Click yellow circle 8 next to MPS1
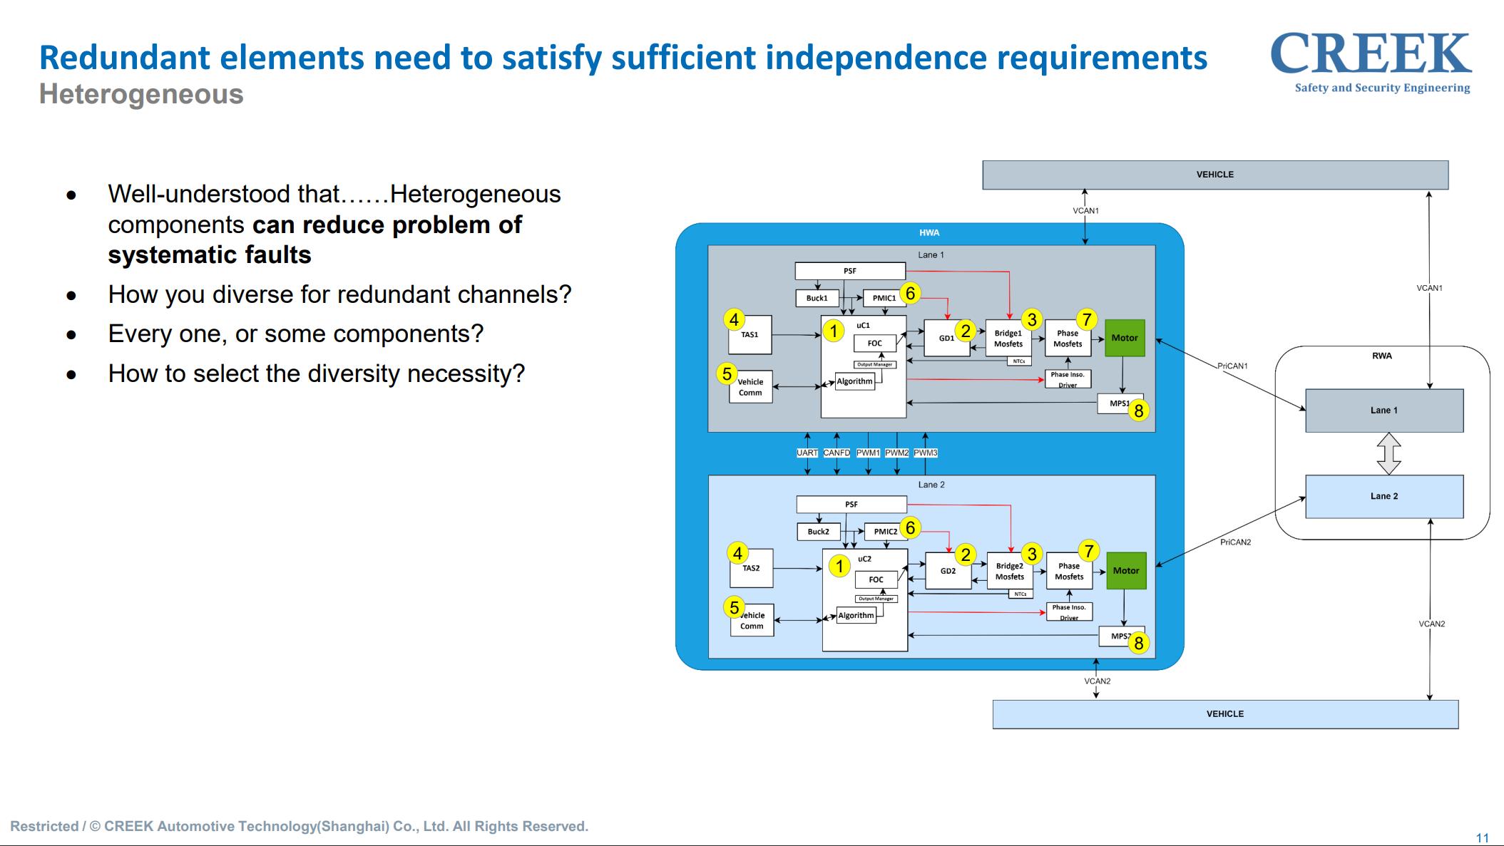1504x846 pixels. tap(1138, 411)
